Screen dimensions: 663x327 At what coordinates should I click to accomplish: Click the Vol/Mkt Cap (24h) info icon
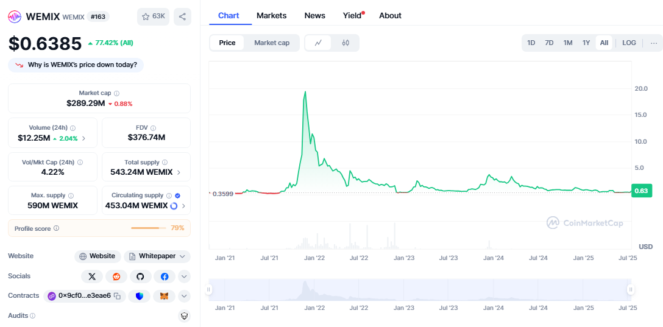point(80,162)
